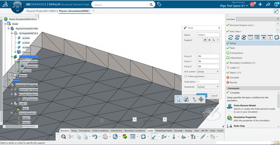Click the body selection cube in floating palette

[x=186, y=99]
